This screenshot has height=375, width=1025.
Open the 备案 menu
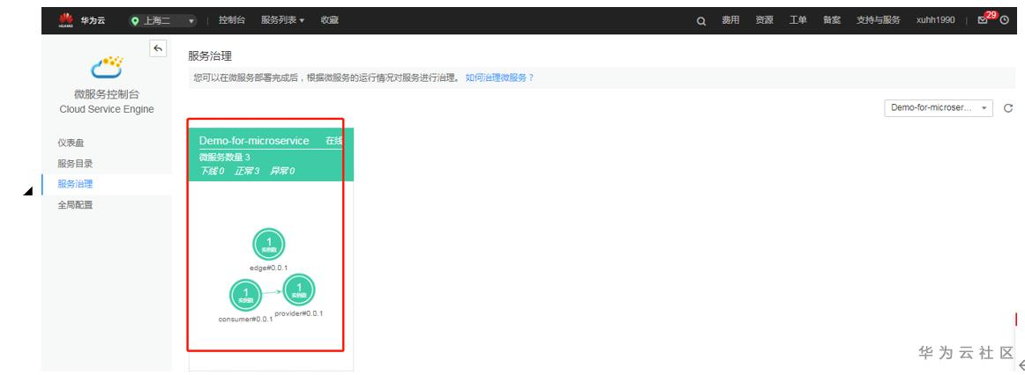832,20
